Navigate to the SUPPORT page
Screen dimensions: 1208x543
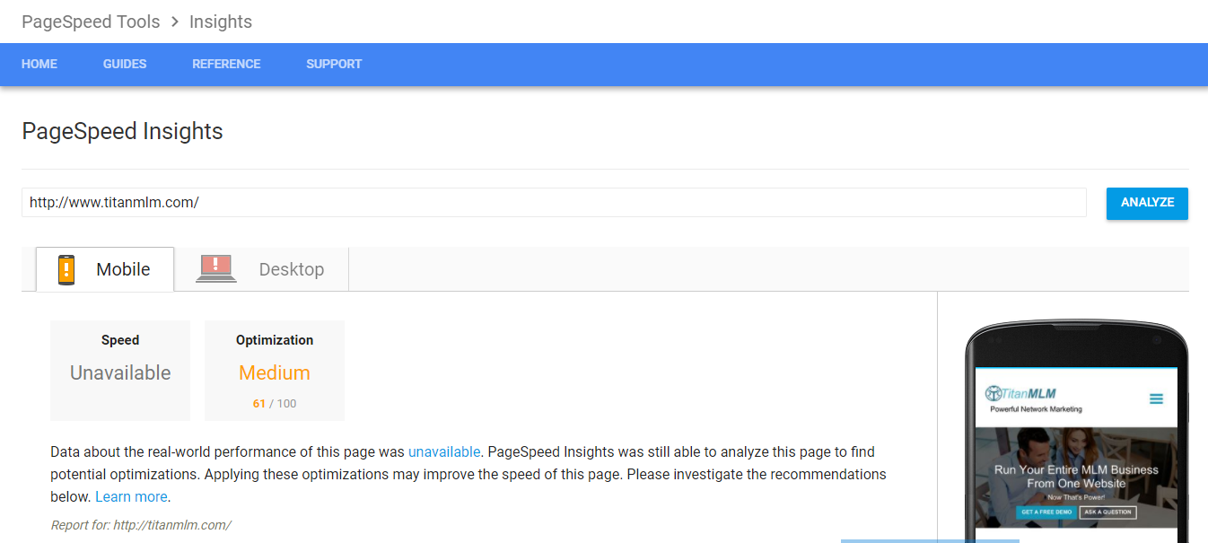(334, 64)
